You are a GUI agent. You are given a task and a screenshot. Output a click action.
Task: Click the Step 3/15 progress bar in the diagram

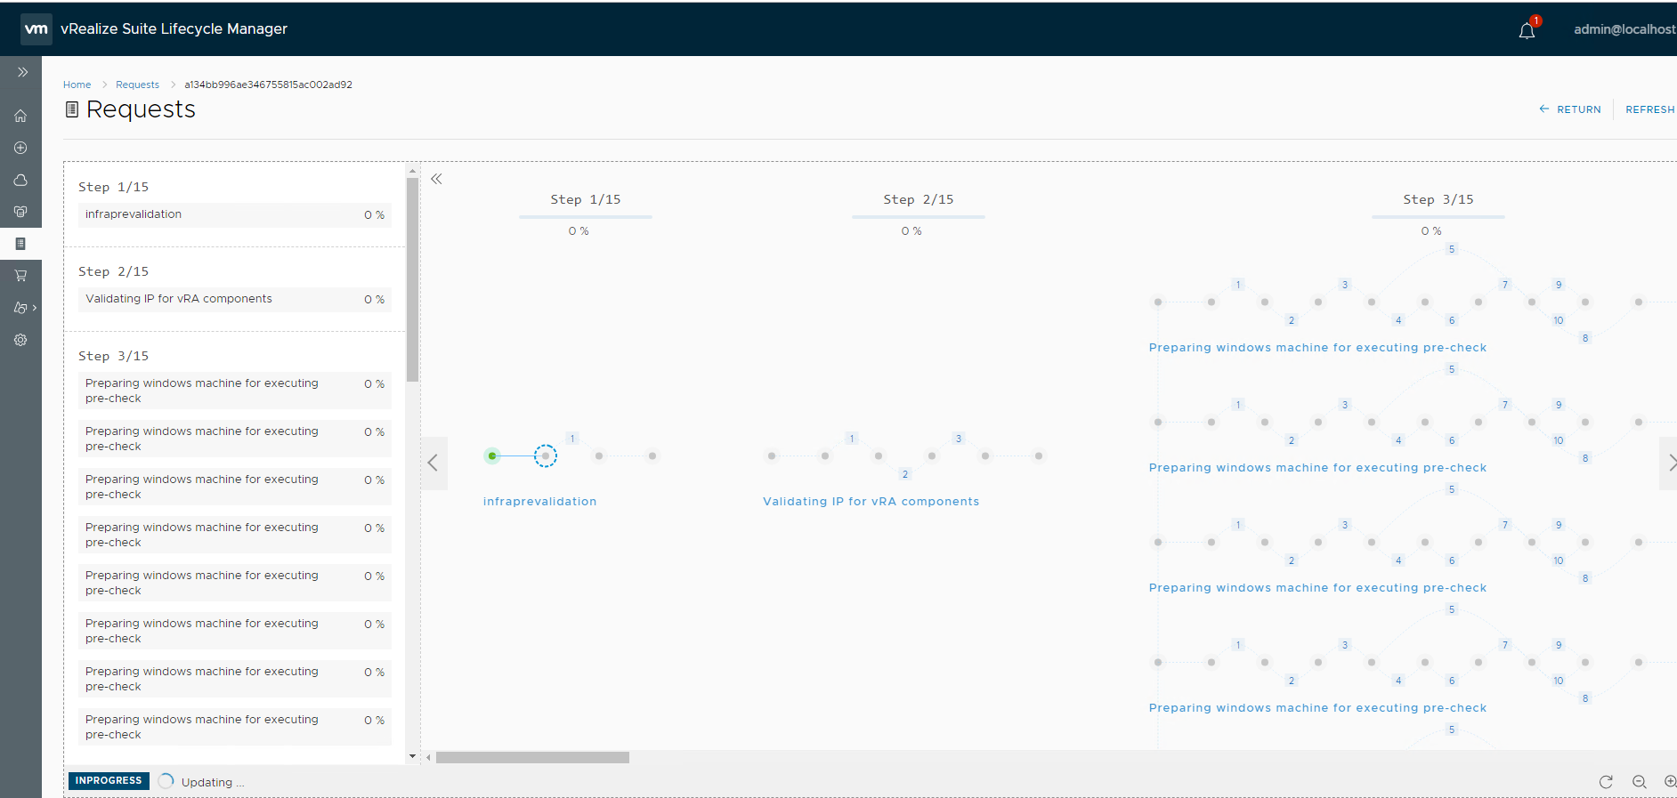click(x=1438, y=217)
